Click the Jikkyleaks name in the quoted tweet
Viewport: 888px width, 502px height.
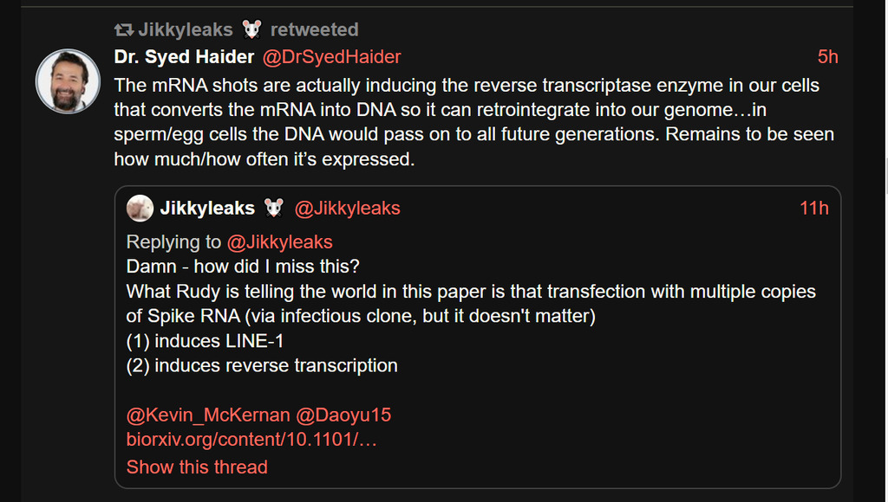coord(207,209)
